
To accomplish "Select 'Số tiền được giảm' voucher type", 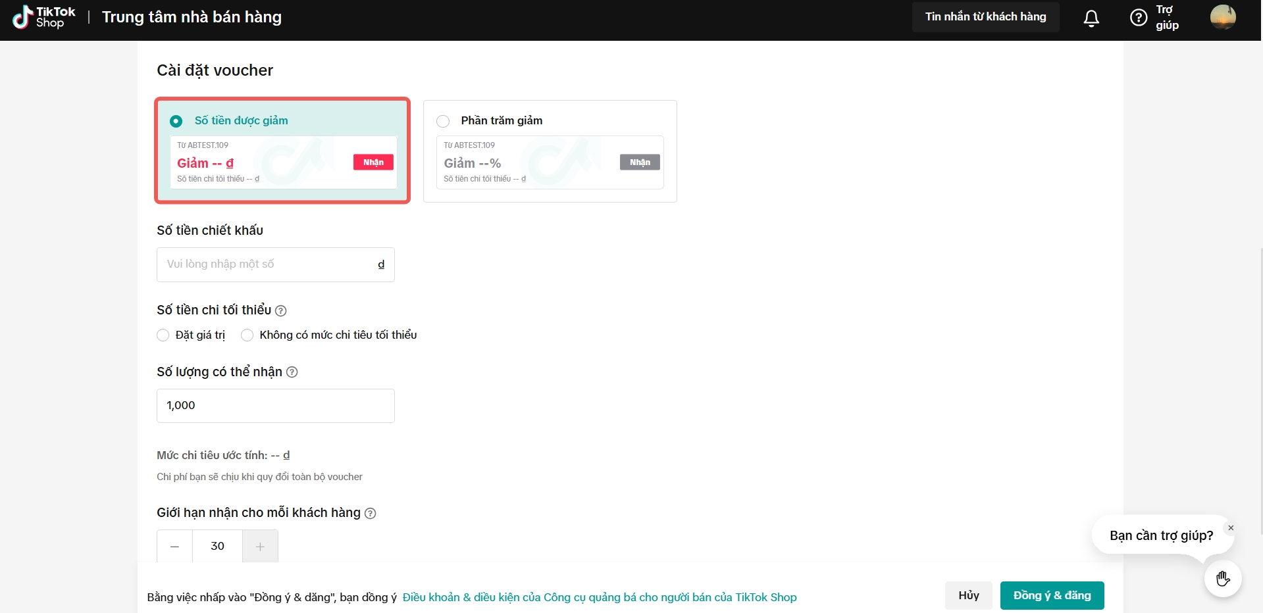I will click(x=176, y=121).
